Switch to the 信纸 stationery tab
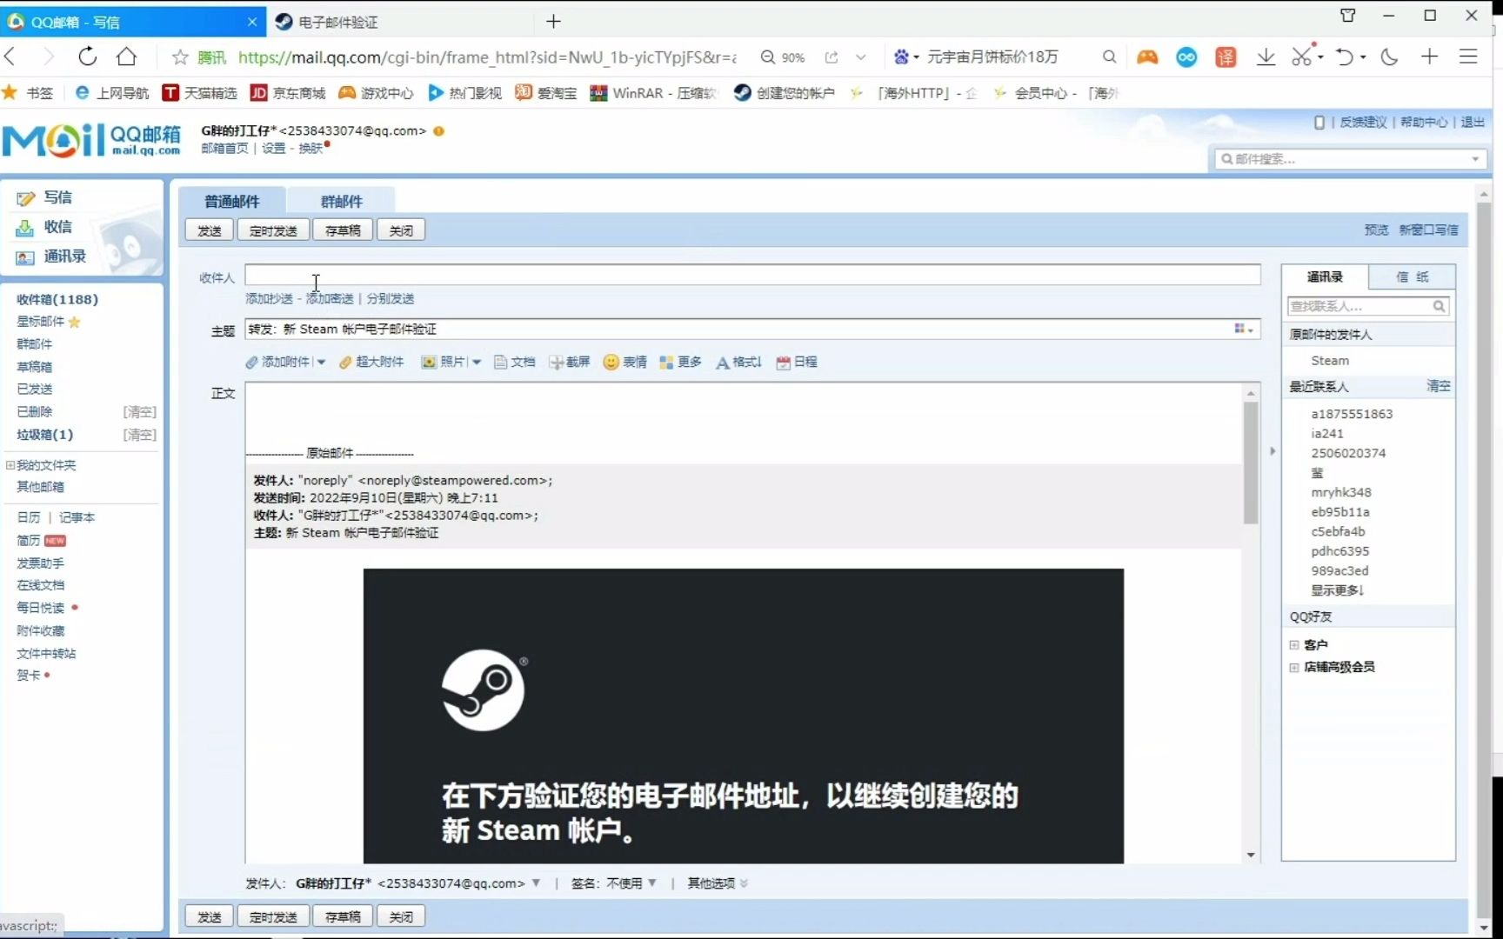Screen dimensions: 1503x939 pos(1413,276)
